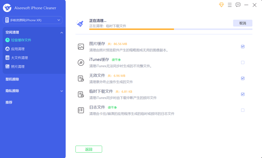Click the Aiseesoft iPhone Cleaner logo

7,8
